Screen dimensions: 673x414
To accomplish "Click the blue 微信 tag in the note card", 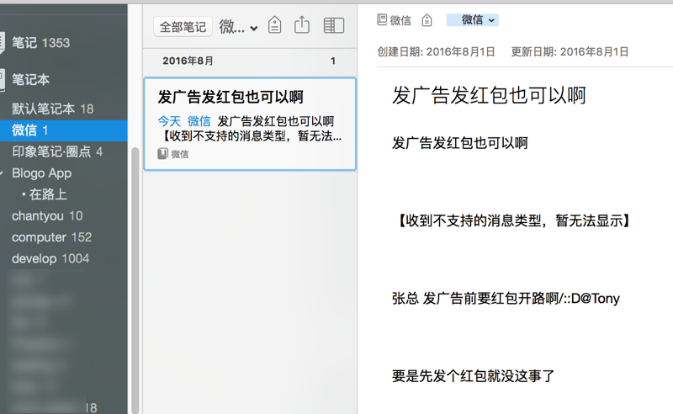I will click(x=199, y=121).
